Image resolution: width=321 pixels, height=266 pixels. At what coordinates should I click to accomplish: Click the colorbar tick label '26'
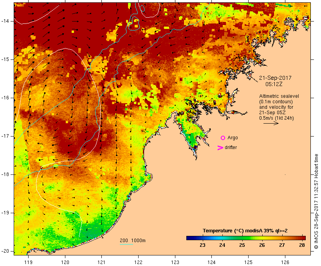(262, 245)
